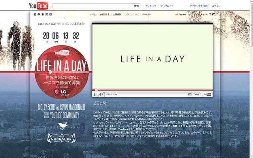Open the 360p quality dropdown
The height and width of the screenshot is (158, 253).
click(197, 94)
